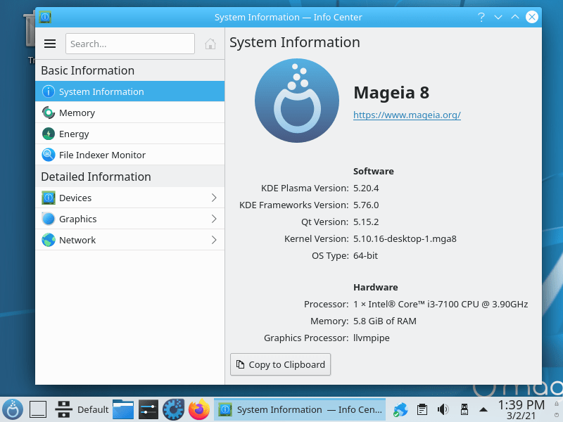Expand hidden system tray icons arrow
This screenshot has width=563, height=422.
(x=483, y=409)
